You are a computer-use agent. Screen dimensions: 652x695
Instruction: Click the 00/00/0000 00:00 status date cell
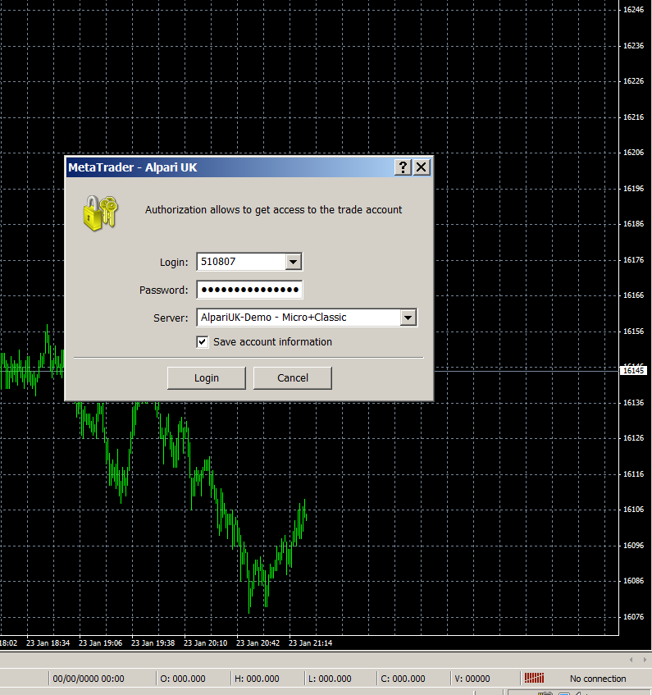point(102,679)
